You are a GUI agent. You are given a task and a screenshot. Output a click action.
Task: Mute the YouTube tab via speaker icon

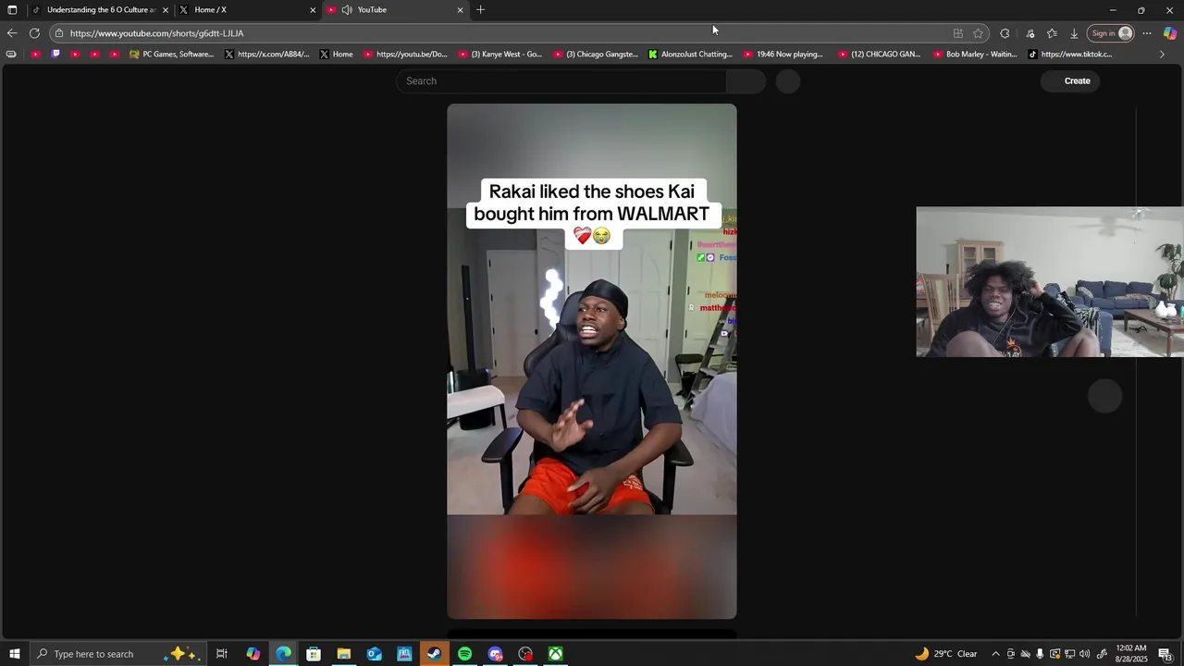pos(347,10)
